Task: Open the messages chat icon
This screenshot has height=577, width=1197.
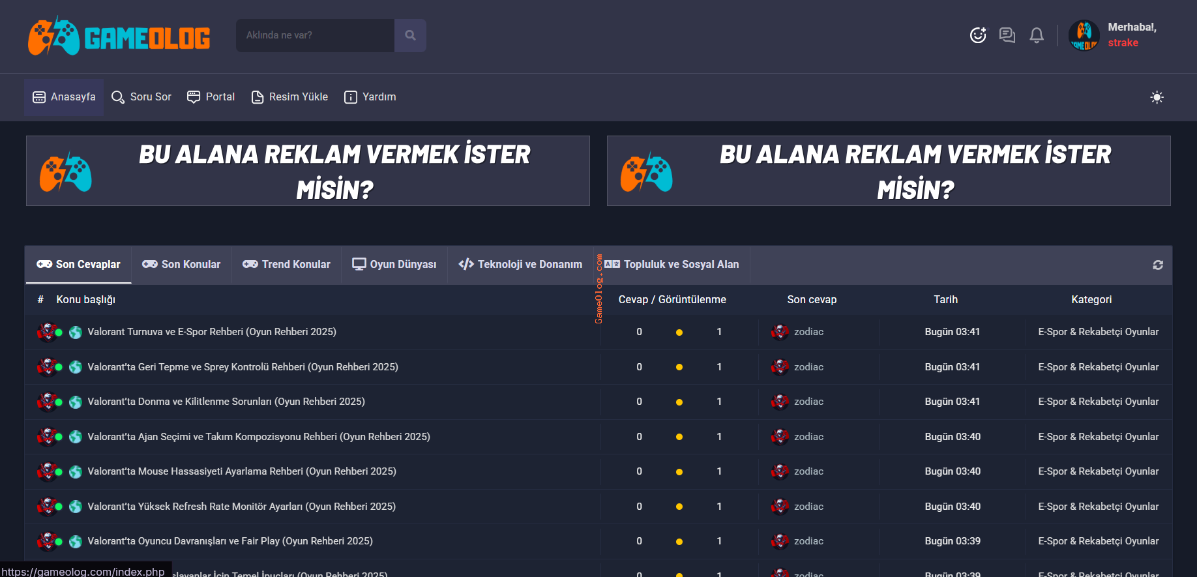Action: click(x=1007, y=35)
